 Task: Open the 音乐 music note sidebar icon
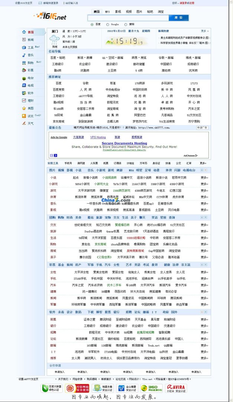(x=24, y=55)
